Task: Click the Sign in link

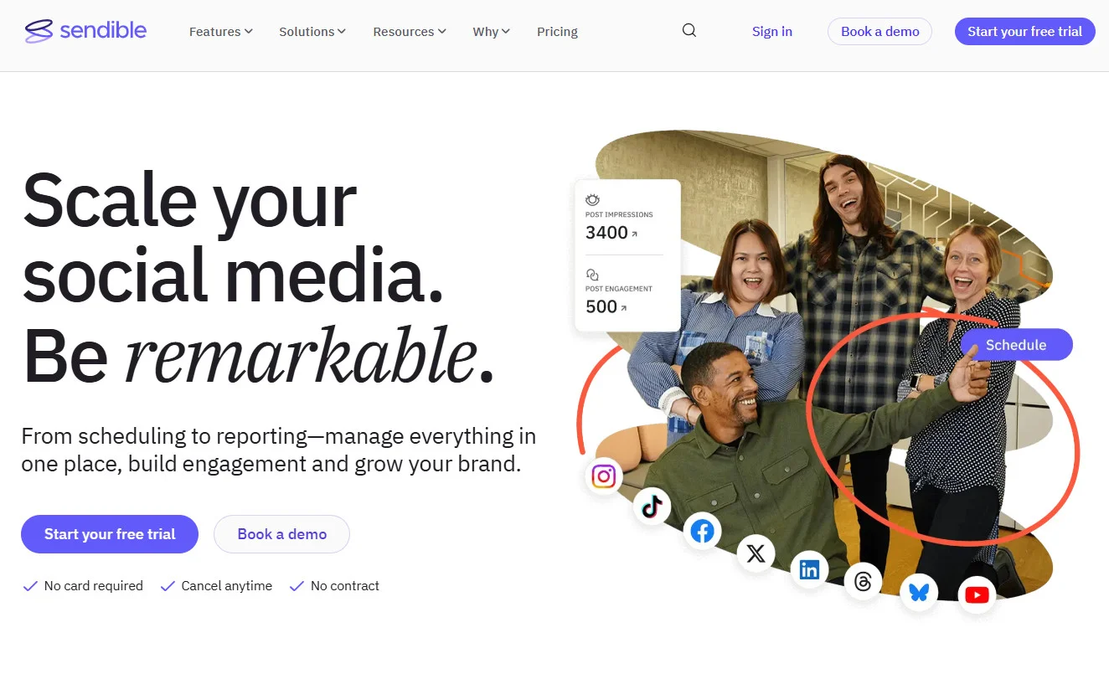Action: [771, 32]
